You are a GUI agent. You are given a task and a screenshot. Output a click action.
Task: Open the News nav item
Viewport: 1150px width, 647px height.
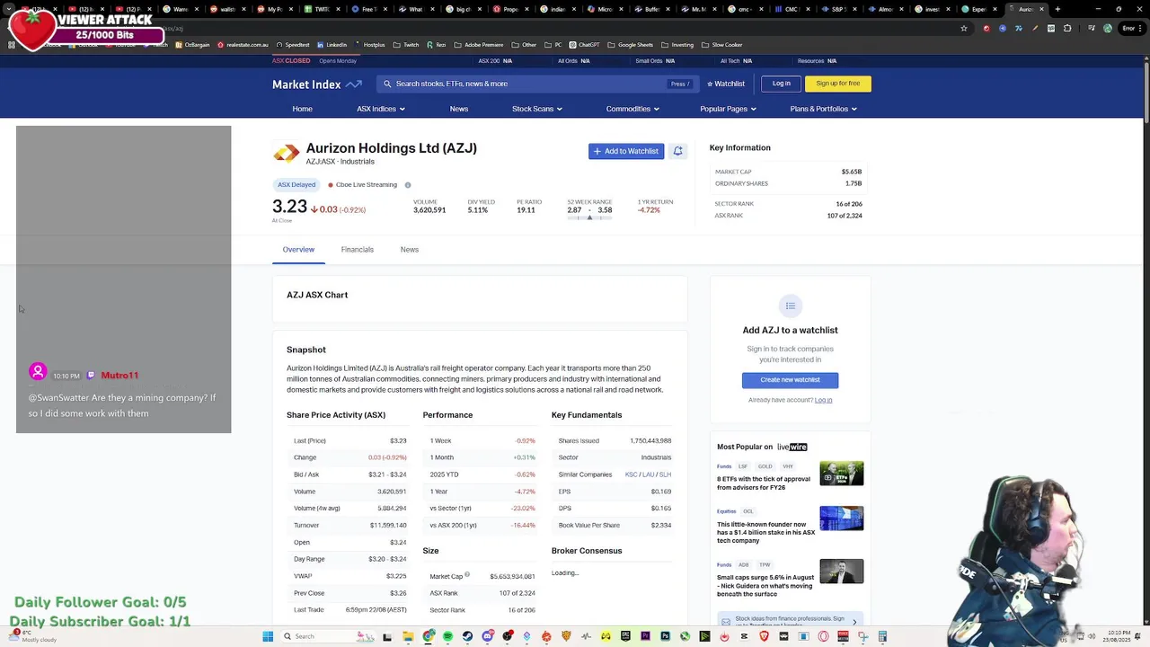coord(459,109)
